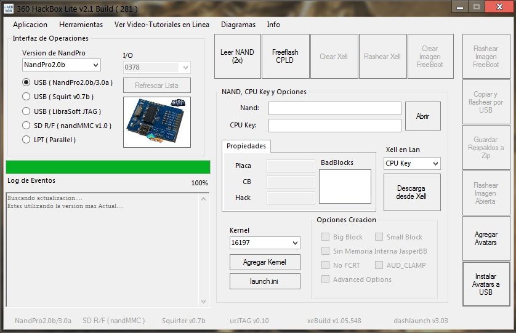Click the event log scroll up arrow
The image size is (516, 333).
[x=203, y=199]
